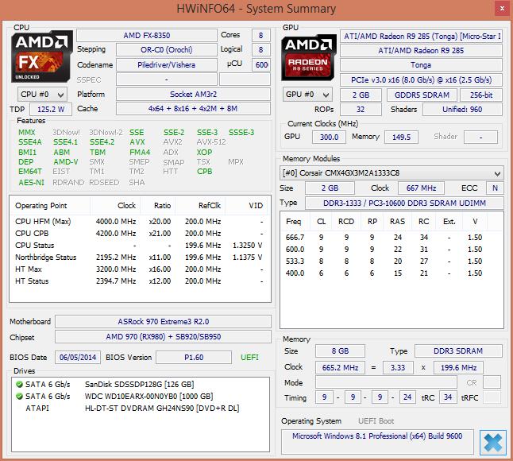This screenshot has width=513, height=461.
Task: Click the memory clock 665.2 MHz field
Action: [340, 368]
